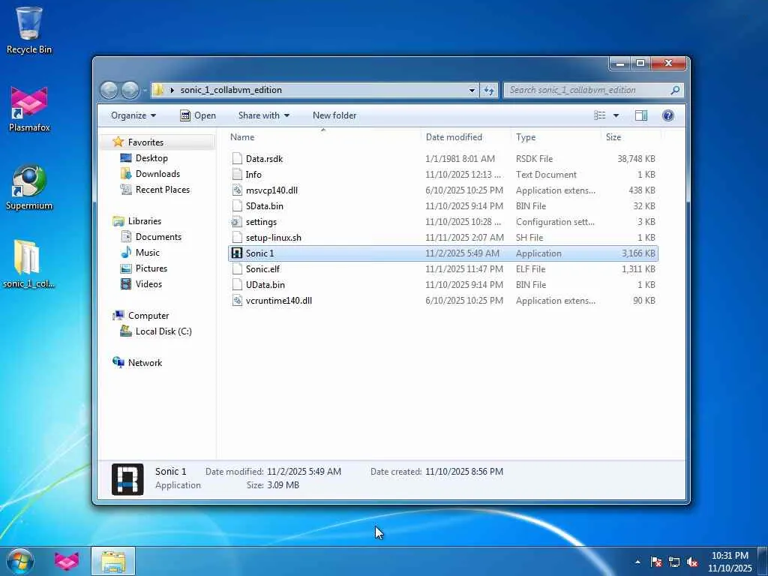Change view using the view icon button

[599, 115]
